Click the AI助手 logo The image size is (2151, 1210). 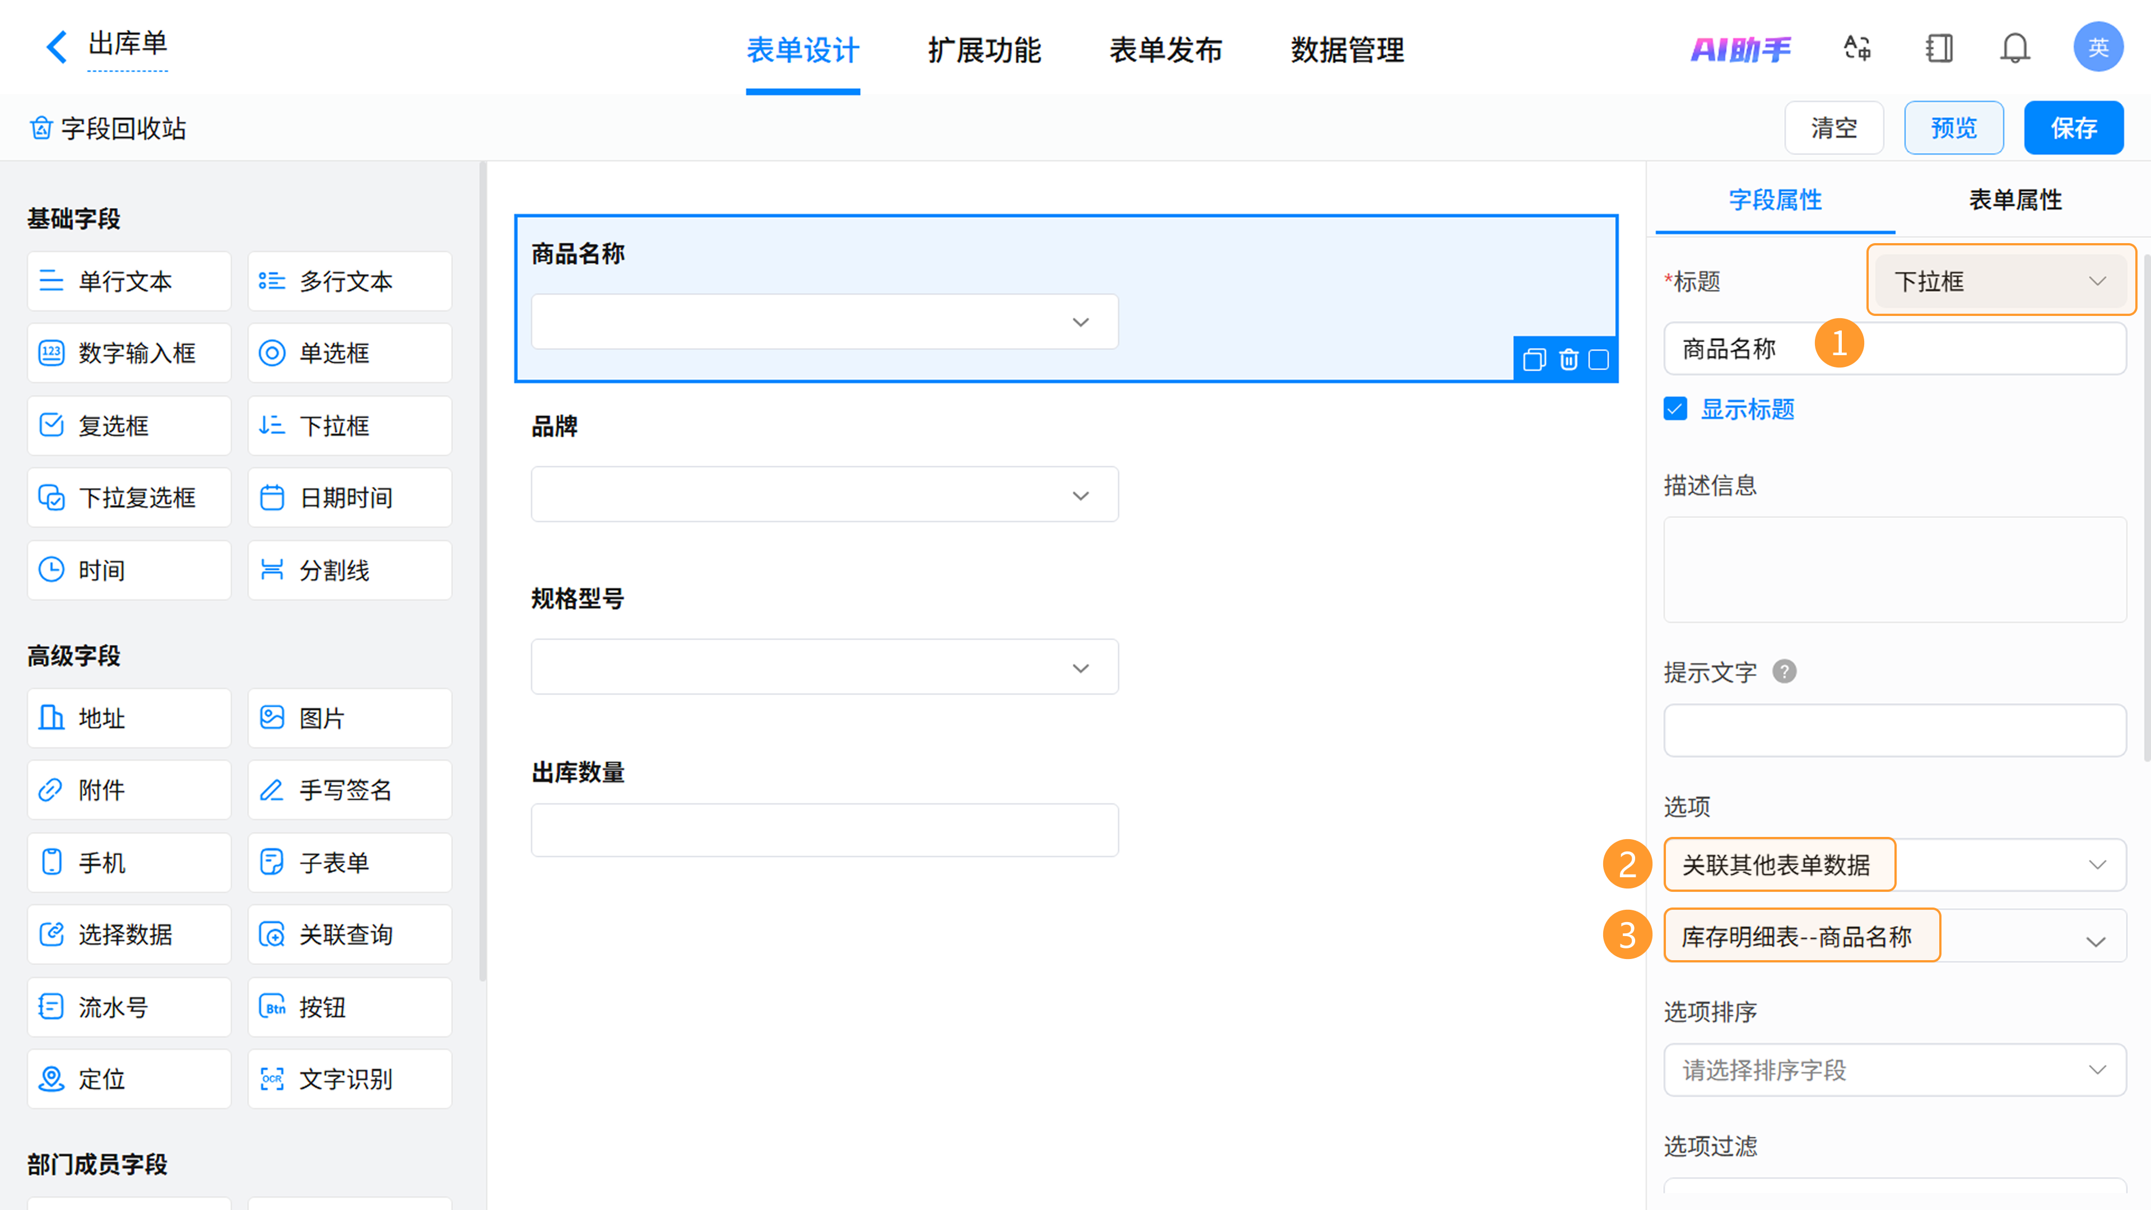click(x=1740, y=49)
